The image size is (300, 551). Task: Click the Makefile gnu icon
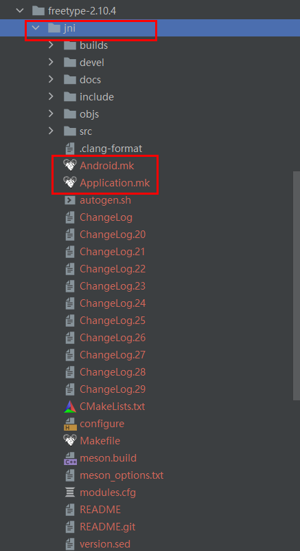coord(70,441)
